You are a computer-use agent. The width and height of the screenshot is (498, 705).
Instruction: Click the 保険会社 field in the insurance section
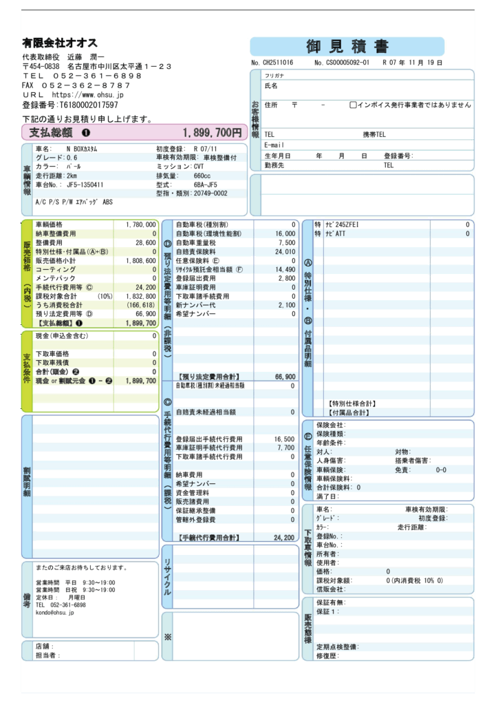392,425
